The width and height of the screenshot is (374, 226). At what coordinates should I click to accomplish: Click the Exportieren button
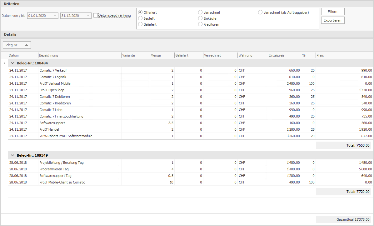click(333, 20)
